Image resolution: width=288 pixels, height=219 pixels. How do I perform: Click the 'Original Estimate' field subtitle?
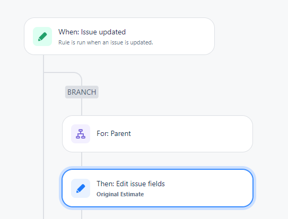click(120, 194)
